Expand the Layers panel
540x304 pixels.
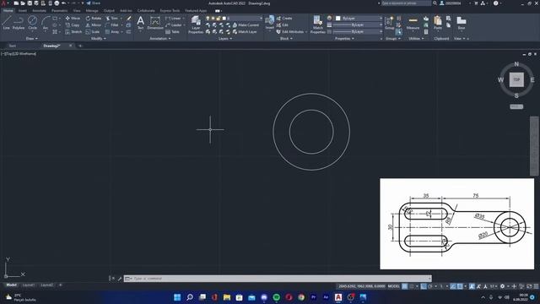225,39
